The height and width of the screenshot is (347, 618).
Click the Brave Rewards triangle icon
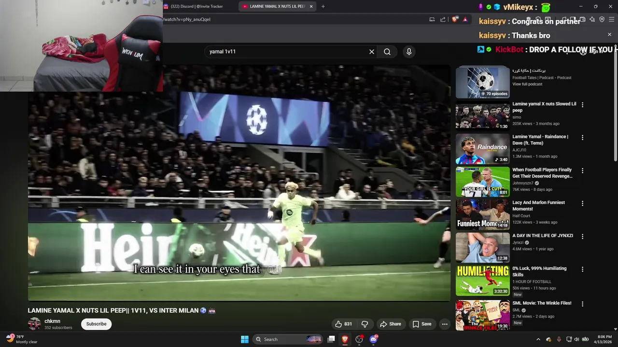[x=465, y=19]
